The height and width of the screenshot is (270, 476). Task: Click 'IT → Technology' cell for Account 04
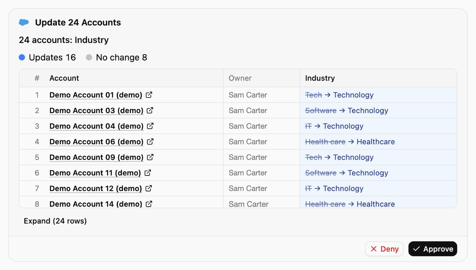pos(378,126)
